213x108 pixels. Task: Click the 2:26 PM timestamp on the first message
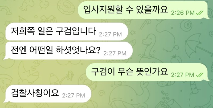tap(183, 13)
